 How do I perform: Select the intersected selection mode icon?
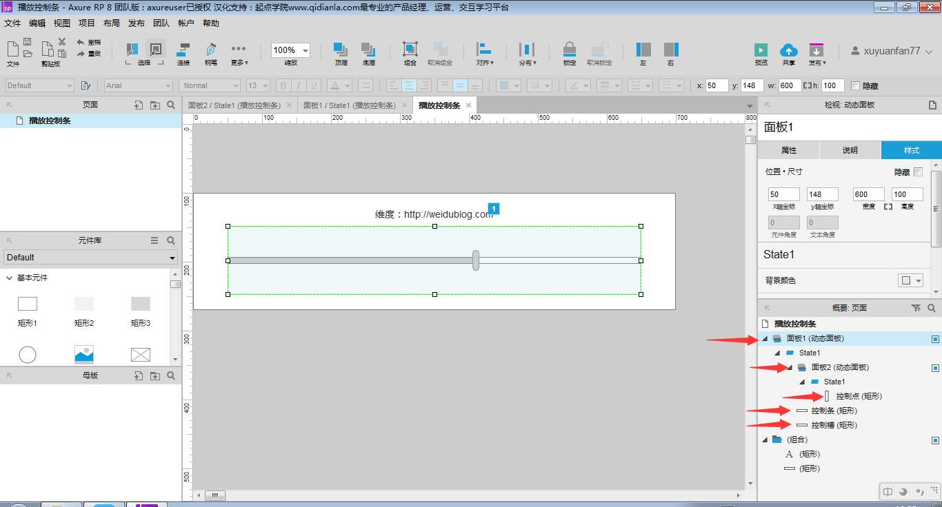(x=132, y=49)
